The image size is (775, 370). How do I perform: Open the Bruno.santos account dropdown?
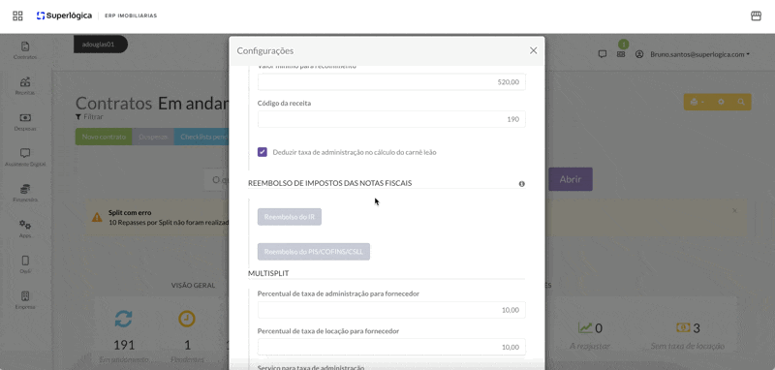pyautogui.click(x=699, y=54)
